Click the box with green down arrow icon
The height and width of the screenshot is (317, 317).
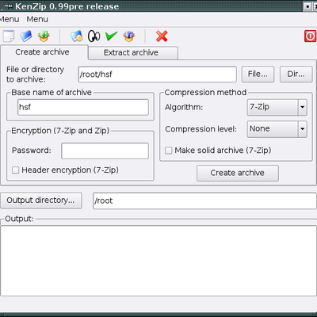tap(44, 36)
